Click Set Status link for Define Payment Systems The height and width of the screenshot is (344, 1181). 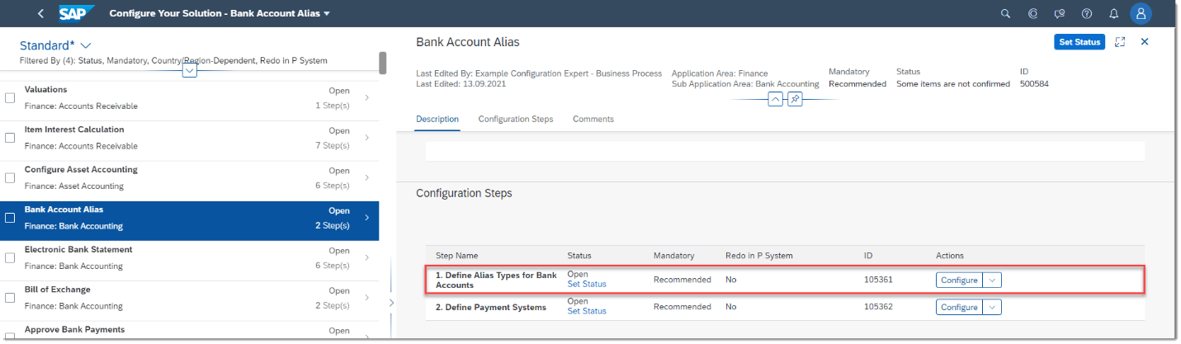(x=587, y=312)
